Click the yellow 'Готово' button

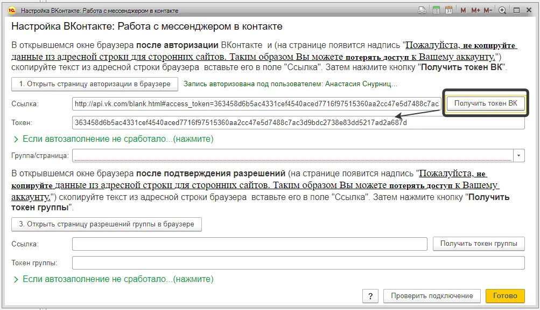(x=505, y=296)
